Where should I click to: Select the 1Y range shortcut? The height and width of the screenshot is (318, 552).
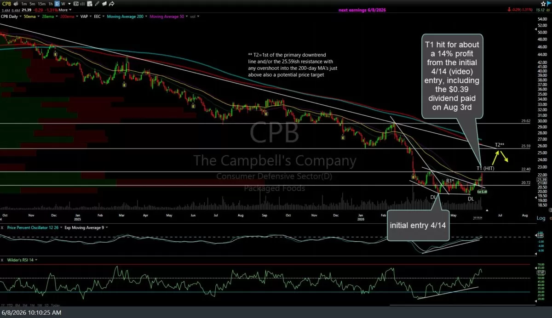tap(3, 306)
